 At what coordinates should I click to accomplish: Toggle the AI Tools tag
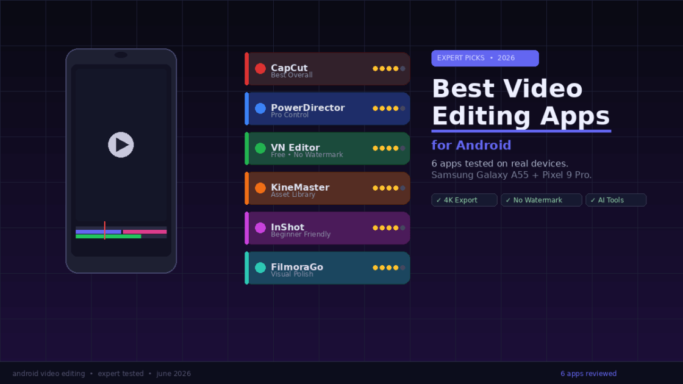615,200
